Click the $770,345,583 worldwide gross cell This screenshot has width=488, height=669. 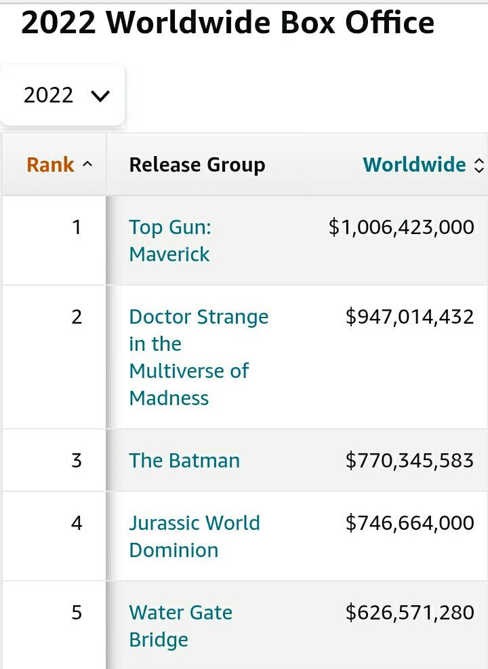tap(409, 461)
